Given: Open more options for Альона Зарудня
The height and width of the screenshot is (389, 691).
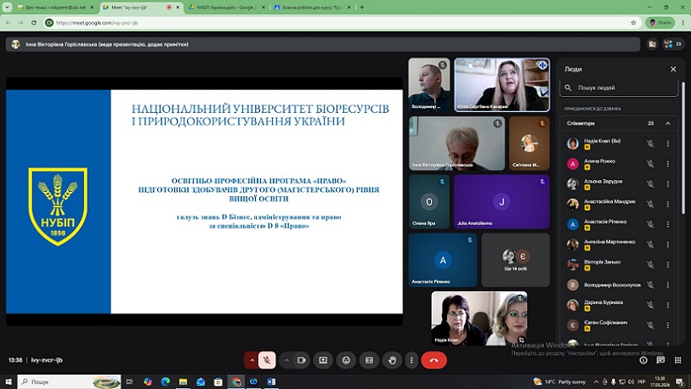Looking at the screenshot, I should pos(668,184).
